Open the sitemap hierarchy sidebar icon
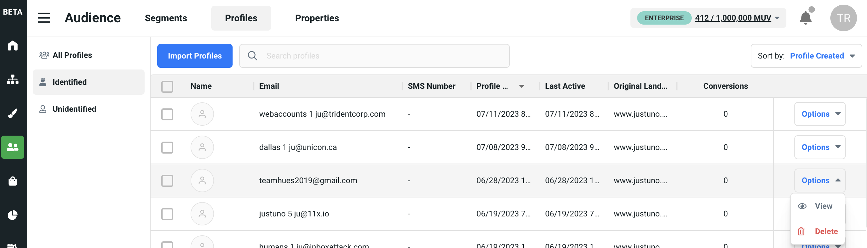Image resolution: width=867 pixels, height=248 pixels. (13, 79)
